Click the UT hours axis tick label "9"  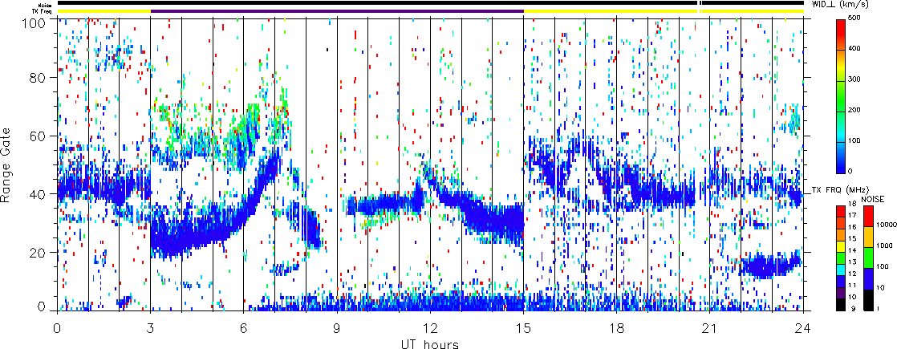click(337, 327)
